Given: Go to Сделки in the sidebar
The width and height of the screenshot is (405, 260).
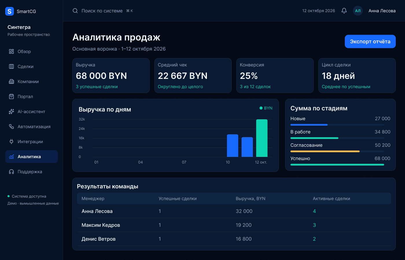Looking at the screenshot, I should [x=32, y=66].
